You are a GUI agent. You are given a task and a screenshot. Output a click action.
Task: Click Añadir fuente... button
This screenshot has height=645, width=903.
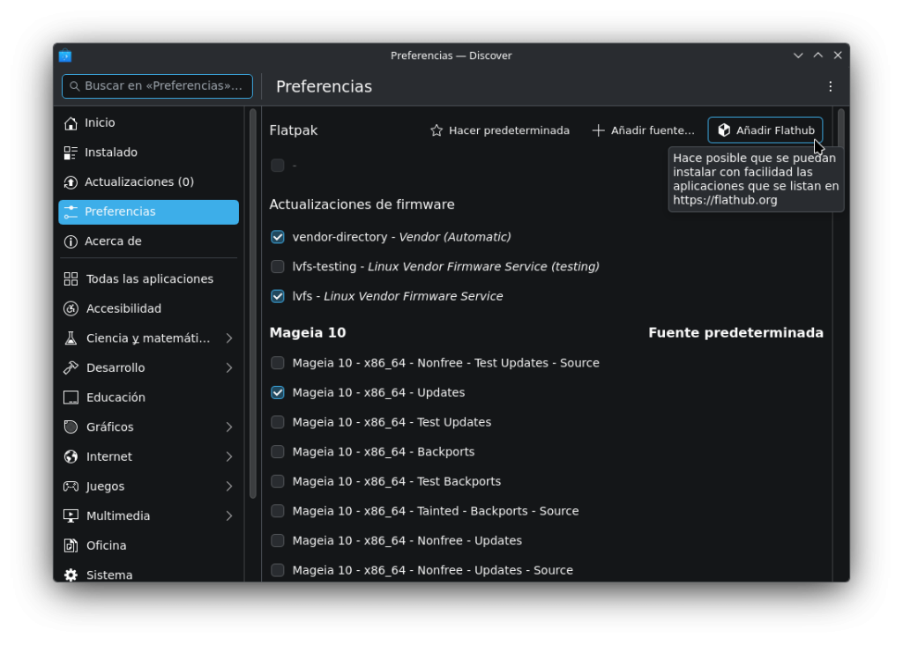[643, 130]
